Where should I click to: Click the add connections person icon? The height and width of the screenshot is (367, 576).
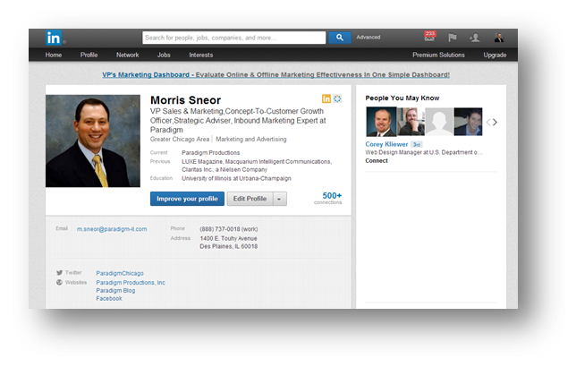[x=475, y=38]
